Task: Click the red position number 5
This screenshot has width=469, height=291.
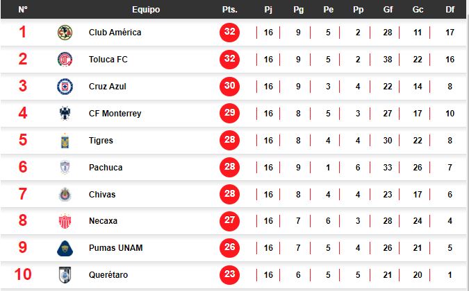Action: click(23, 141)
